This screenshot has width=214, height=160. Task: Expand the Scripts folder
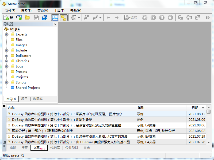point(6,82)
